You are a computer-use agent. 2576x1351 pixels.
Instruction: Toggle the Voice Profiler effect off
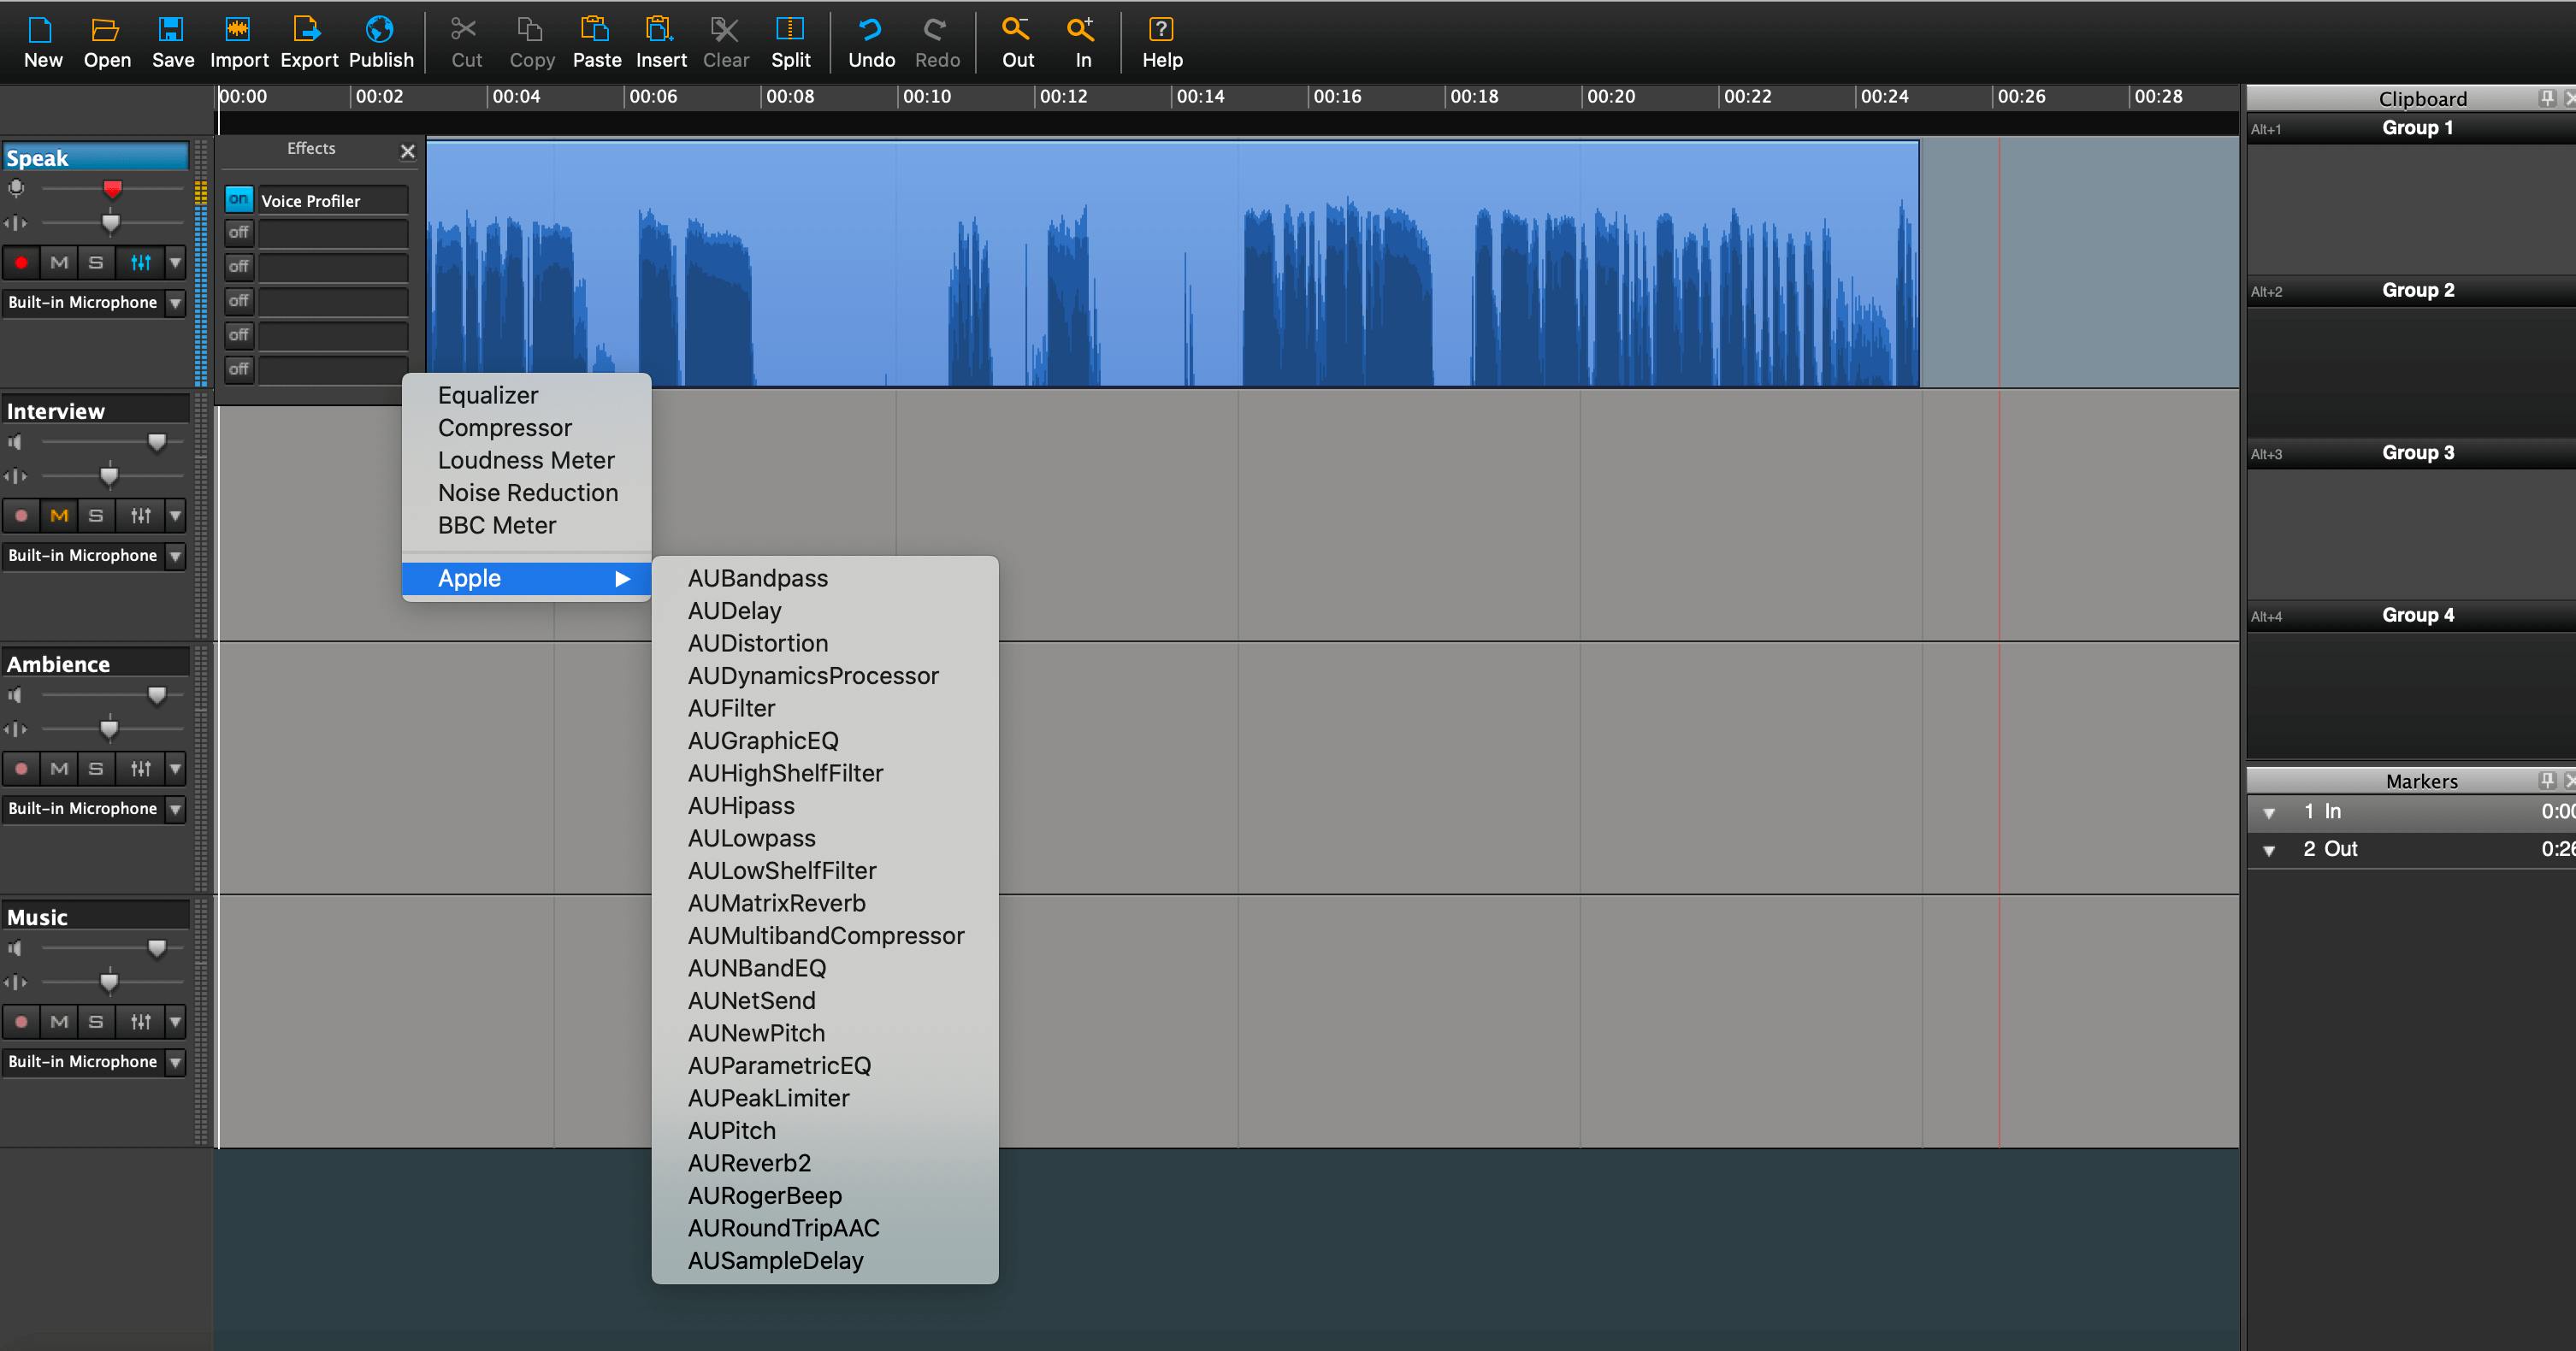point(238,199)
